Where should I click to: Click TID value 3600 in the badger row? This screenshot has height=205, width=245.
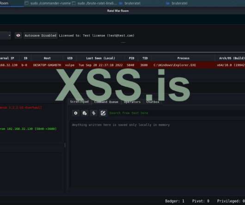point(144,65)
